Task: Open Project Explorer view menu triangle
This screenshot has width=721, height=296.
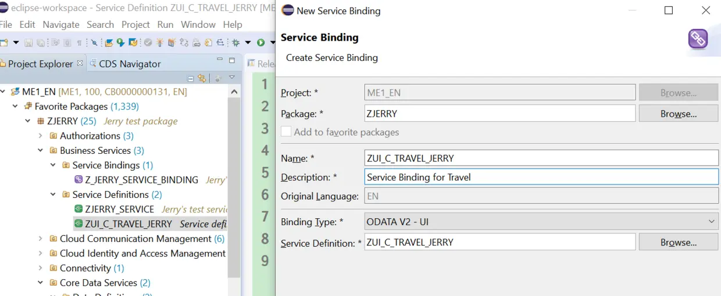Action: point(232,78)
